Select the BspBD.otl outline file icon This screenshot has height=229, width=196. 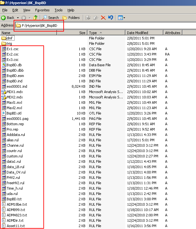pos(4,113)
